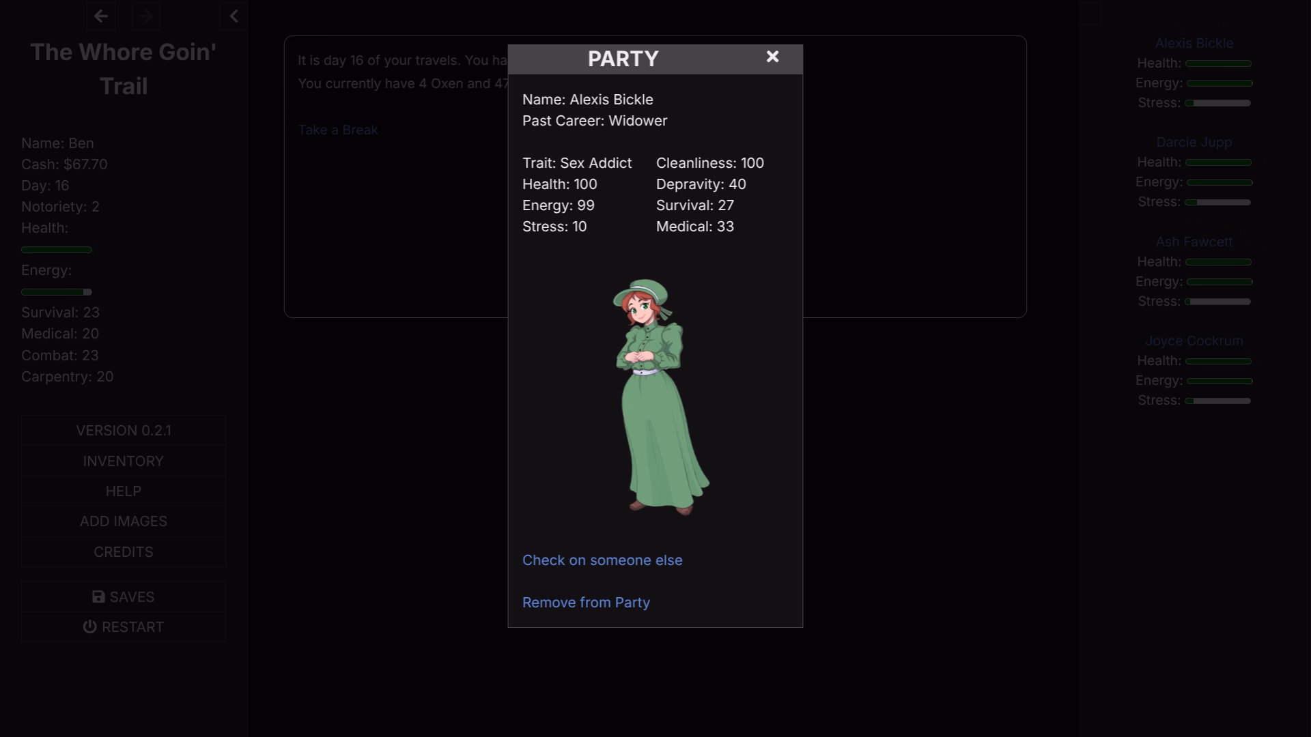Go forward with the right arrow icon
This screenshot has height=737, width=1311.
146,16
